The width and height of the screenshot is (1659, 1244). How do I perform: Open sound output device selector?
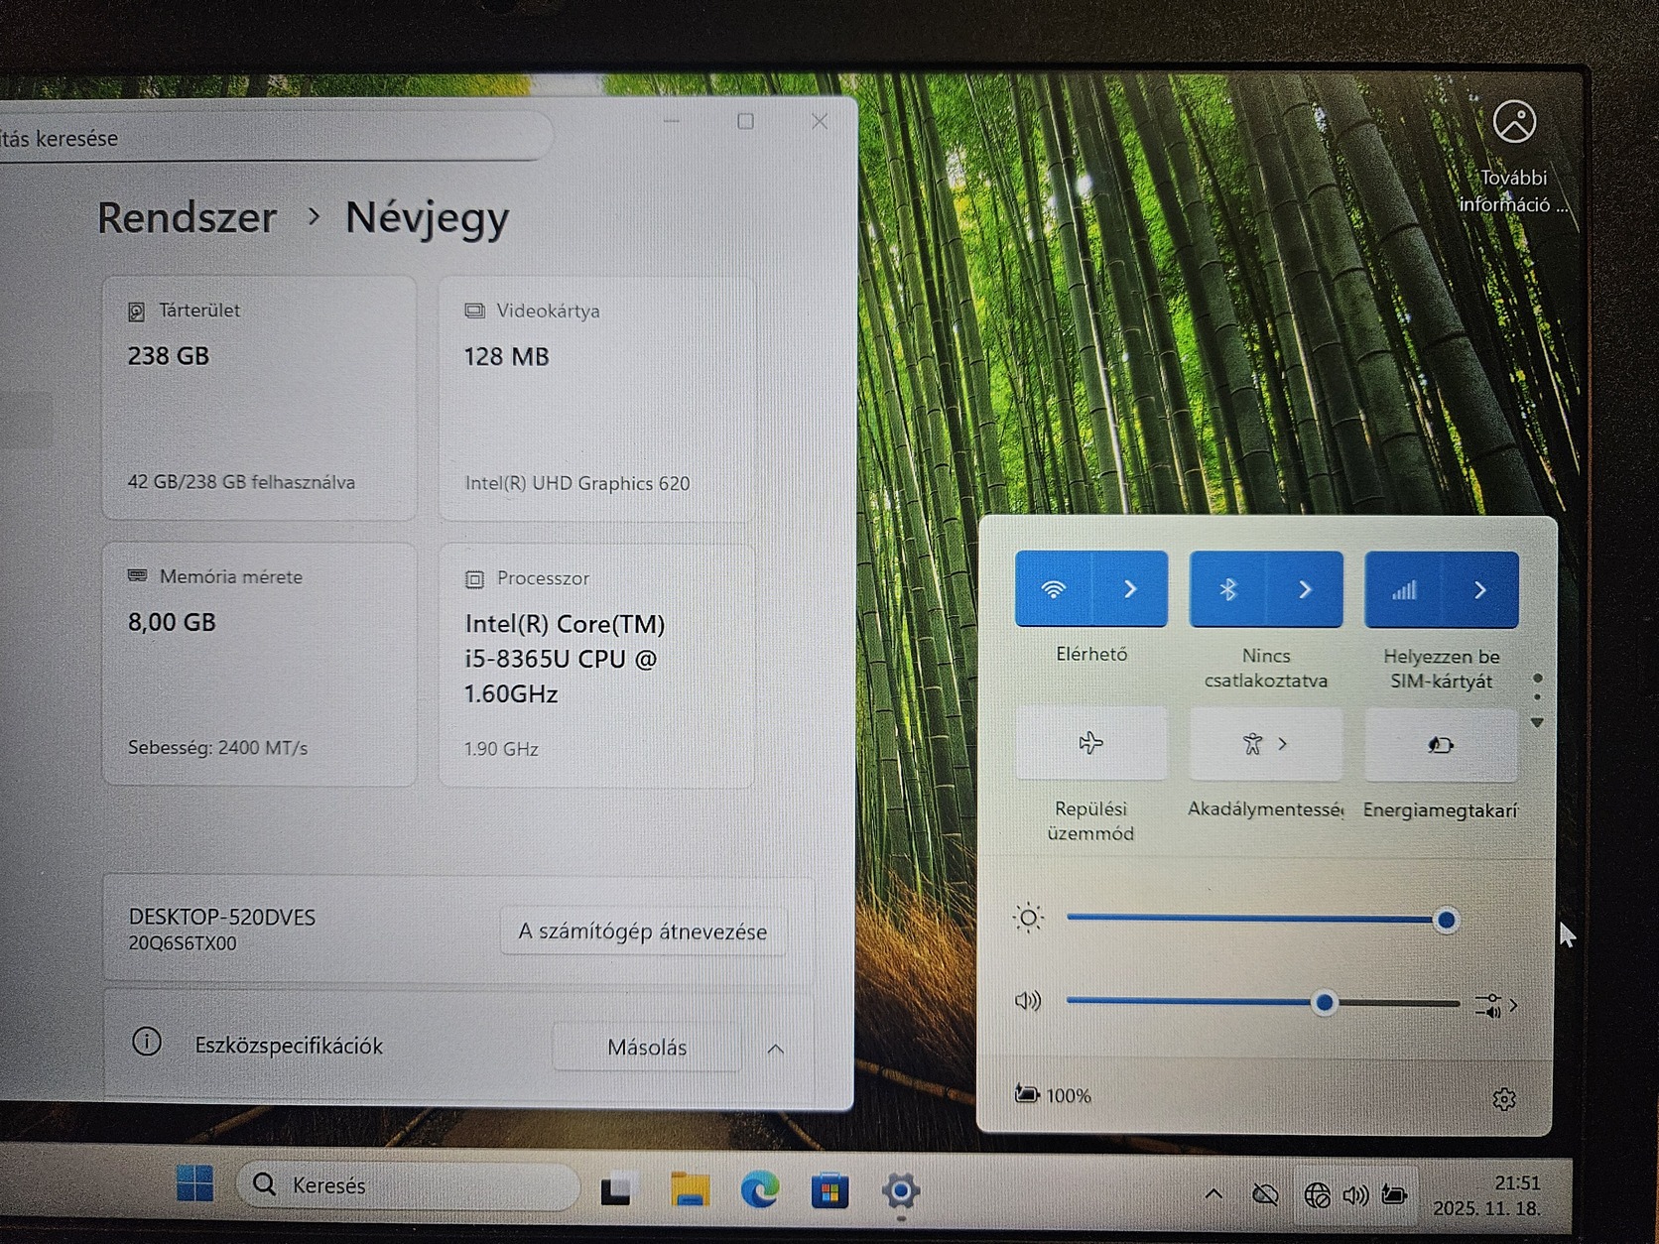pyautogui.click(x=1496, y=1006)
